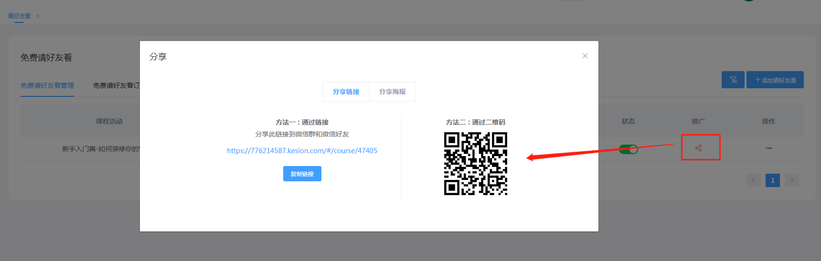Close the 请好友看 page tab

click(x=37, y=16)
